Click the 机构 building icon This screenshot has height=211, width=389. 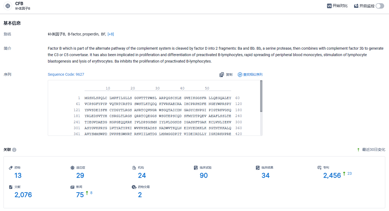tap(134, 168)
